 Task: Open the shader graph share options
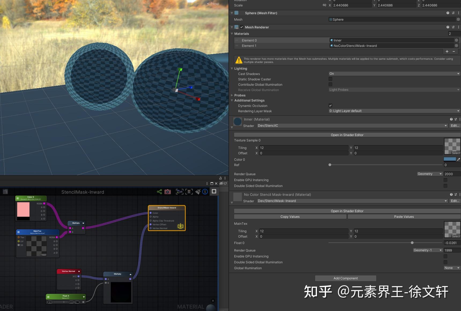click(160, 192)
